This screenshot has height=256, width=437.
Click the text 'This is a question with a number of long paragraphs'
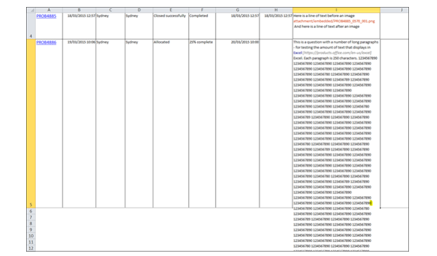coord(336,42)
